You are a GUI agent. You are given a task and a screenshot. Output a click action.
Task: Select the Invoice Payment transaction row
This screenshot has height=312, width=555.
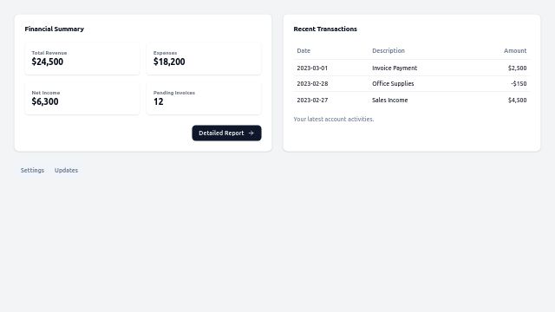(412, 68)
